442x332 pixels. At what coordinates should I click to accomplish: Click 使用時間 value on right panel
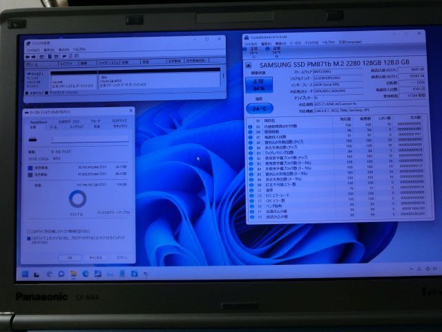(x=412, y=95)
